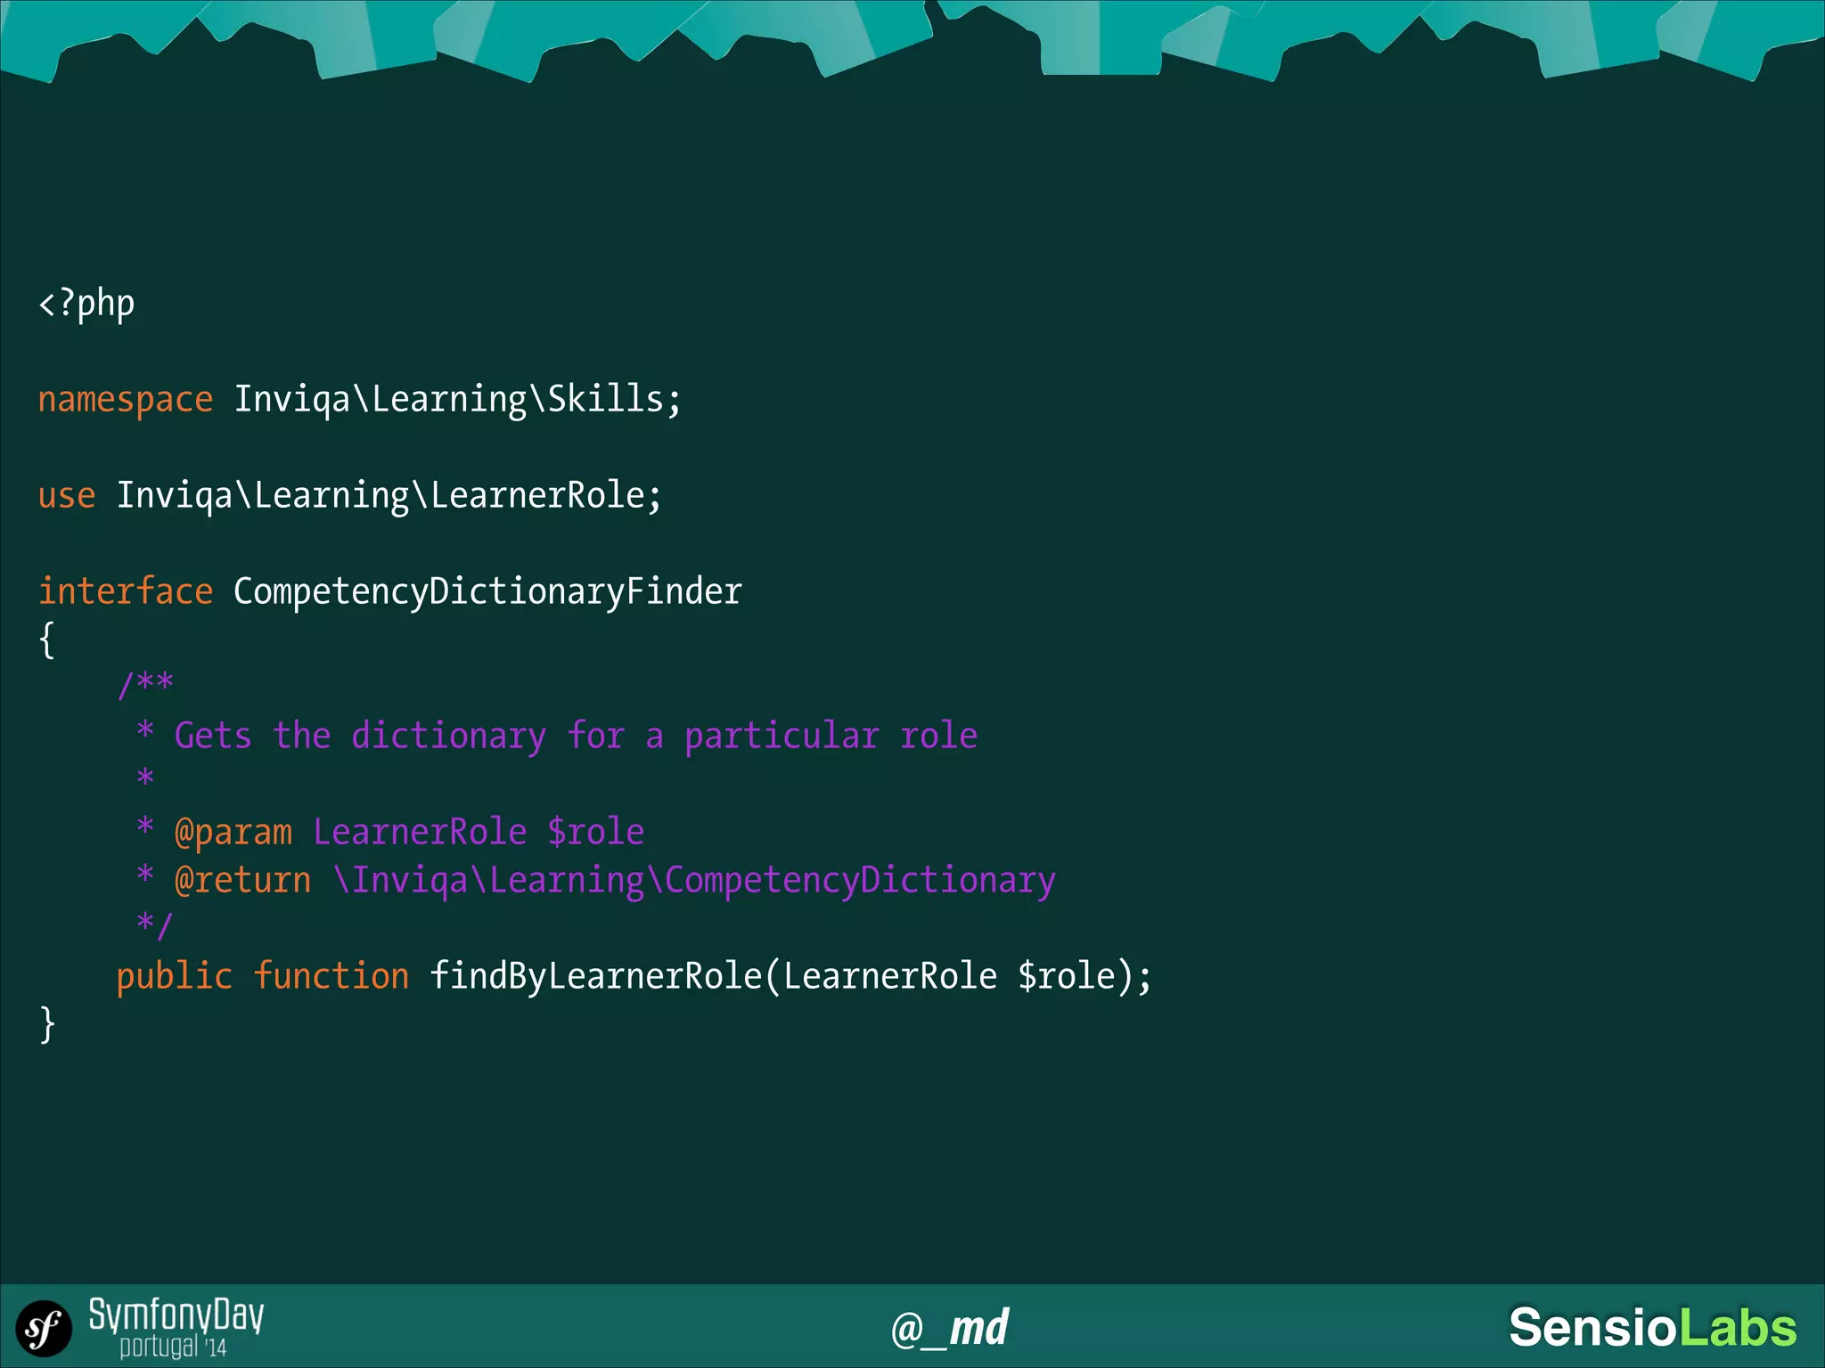Click 'Inviqa\Learning\LearnerRole;' import
1825x1368 pixels.
389,495
